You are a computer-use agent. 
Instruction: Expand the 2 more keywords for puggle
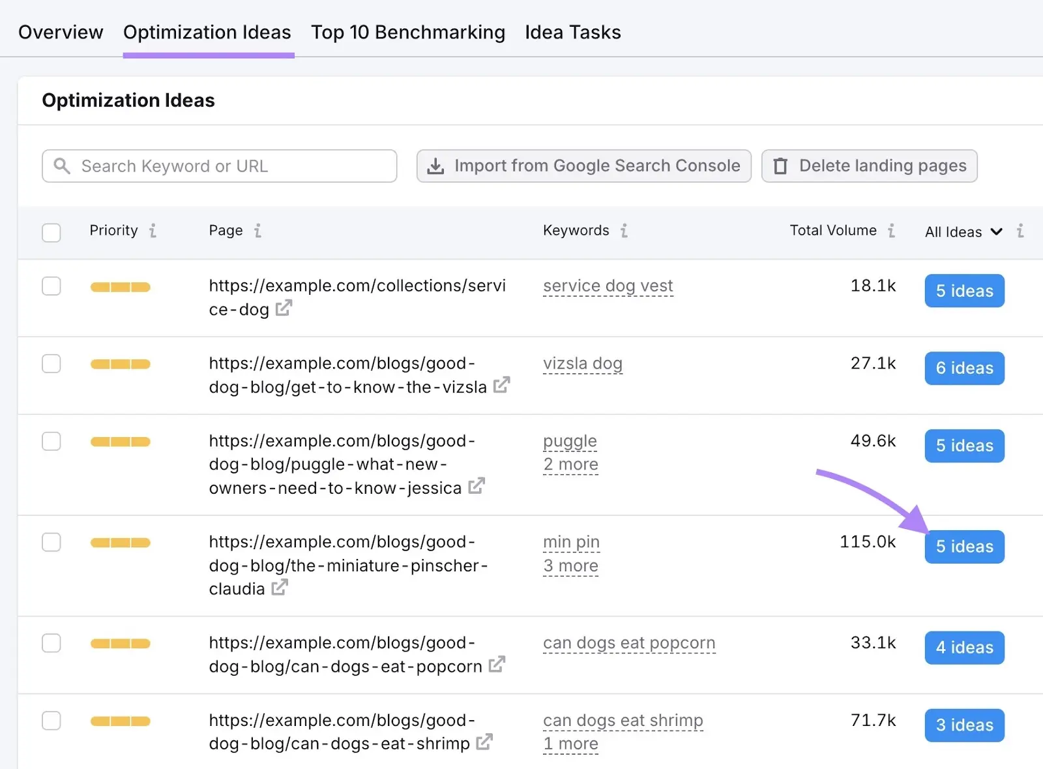pos(570,464)
